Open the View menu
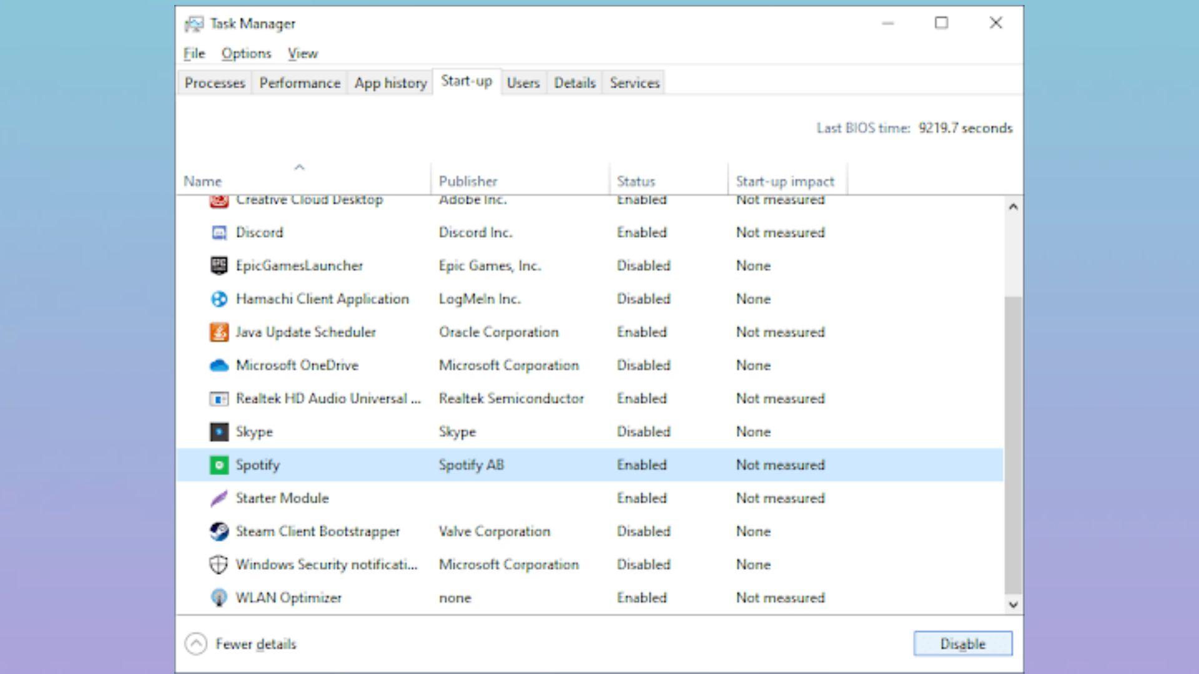This screenshot has height=674, width=1199. tap(303, 54)
